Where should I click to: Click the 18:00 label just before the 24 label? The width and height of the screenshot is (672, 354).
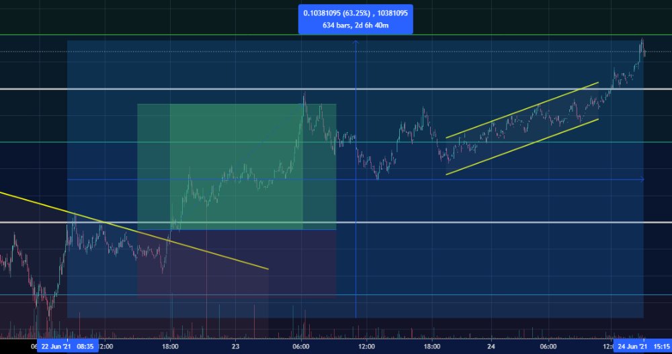click(x=431, y=347)
